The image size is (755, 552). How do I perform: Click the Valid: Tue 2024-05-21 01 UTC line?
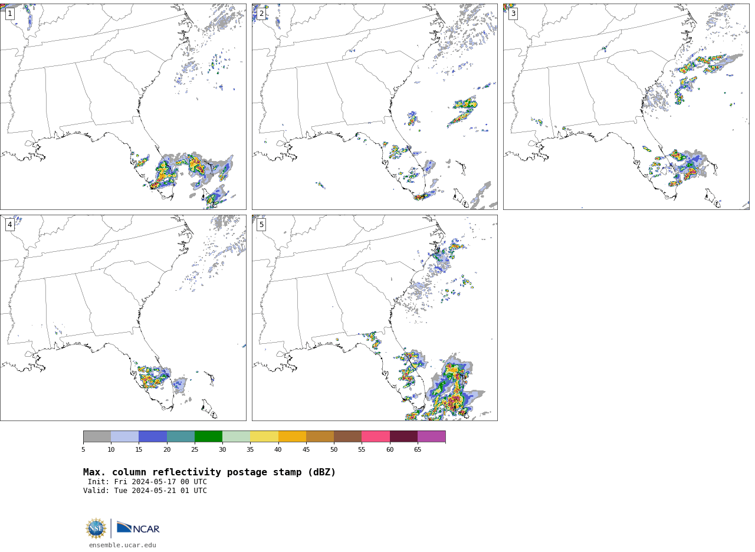145,491
